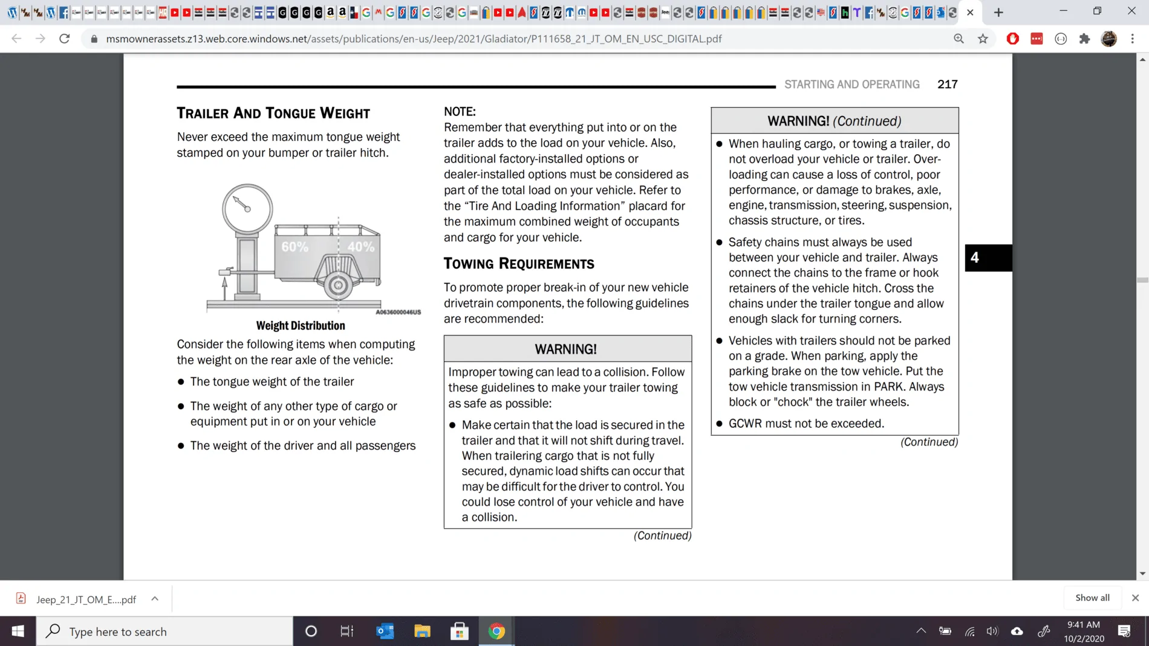Bookmark this page with the star icon
Image resolution: width=1149 pixels, height=646 pixels.
983,39
